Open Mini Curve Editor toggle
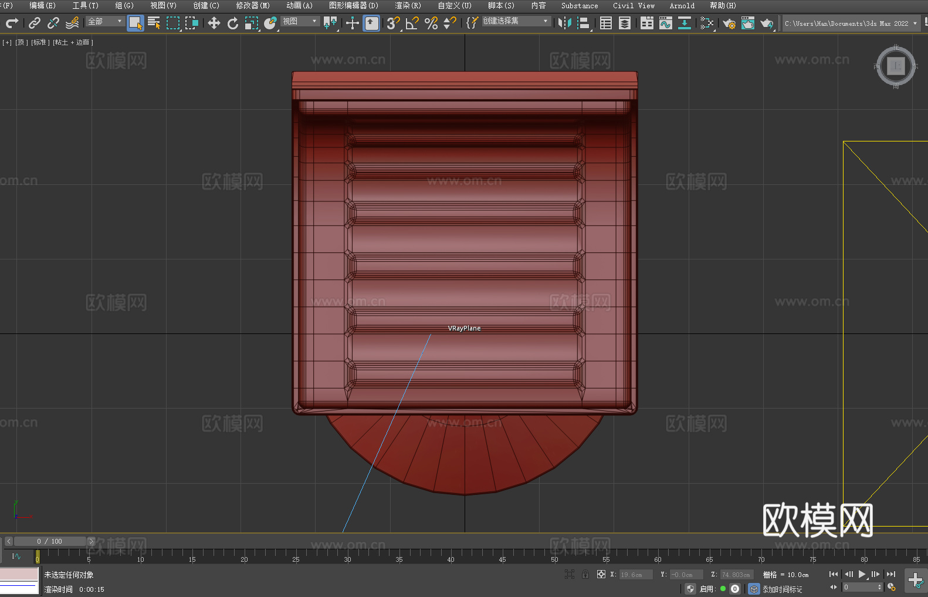 point(16,556)
